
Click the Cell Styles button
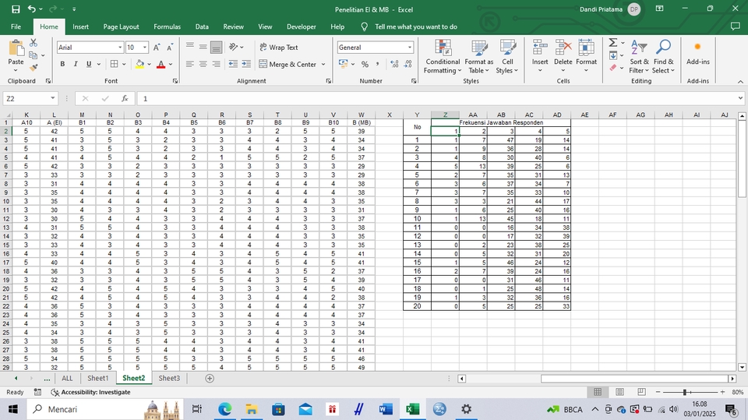click(x=507, y=57)
